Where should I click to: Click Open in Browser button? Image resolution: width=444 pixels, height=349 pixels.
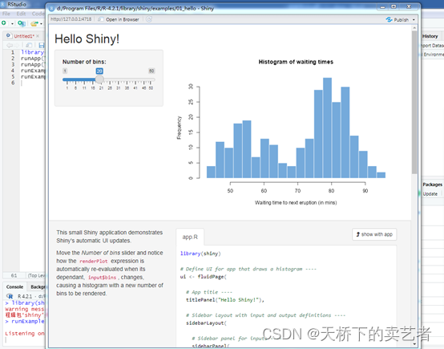coord(119,19)
